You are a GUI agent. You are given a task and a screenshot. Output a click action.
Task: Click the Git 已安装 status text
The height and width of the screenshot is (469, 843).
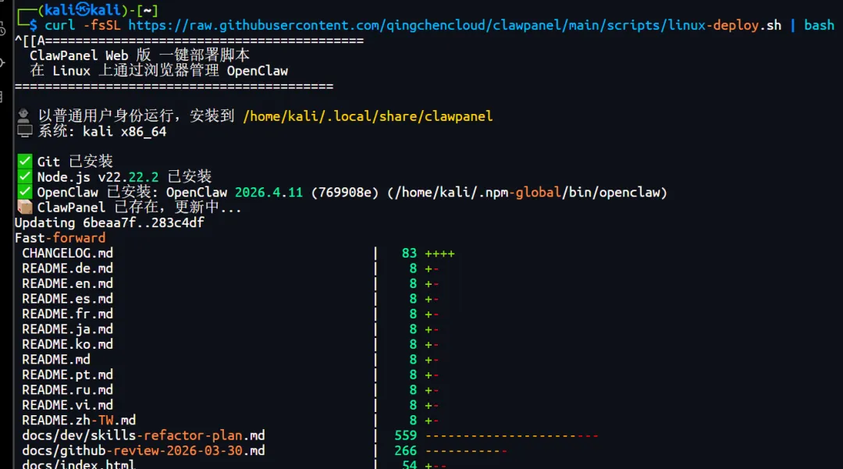click(75, 162)
